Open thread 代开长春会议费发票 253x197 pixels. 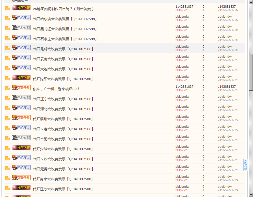click(63, 129)
